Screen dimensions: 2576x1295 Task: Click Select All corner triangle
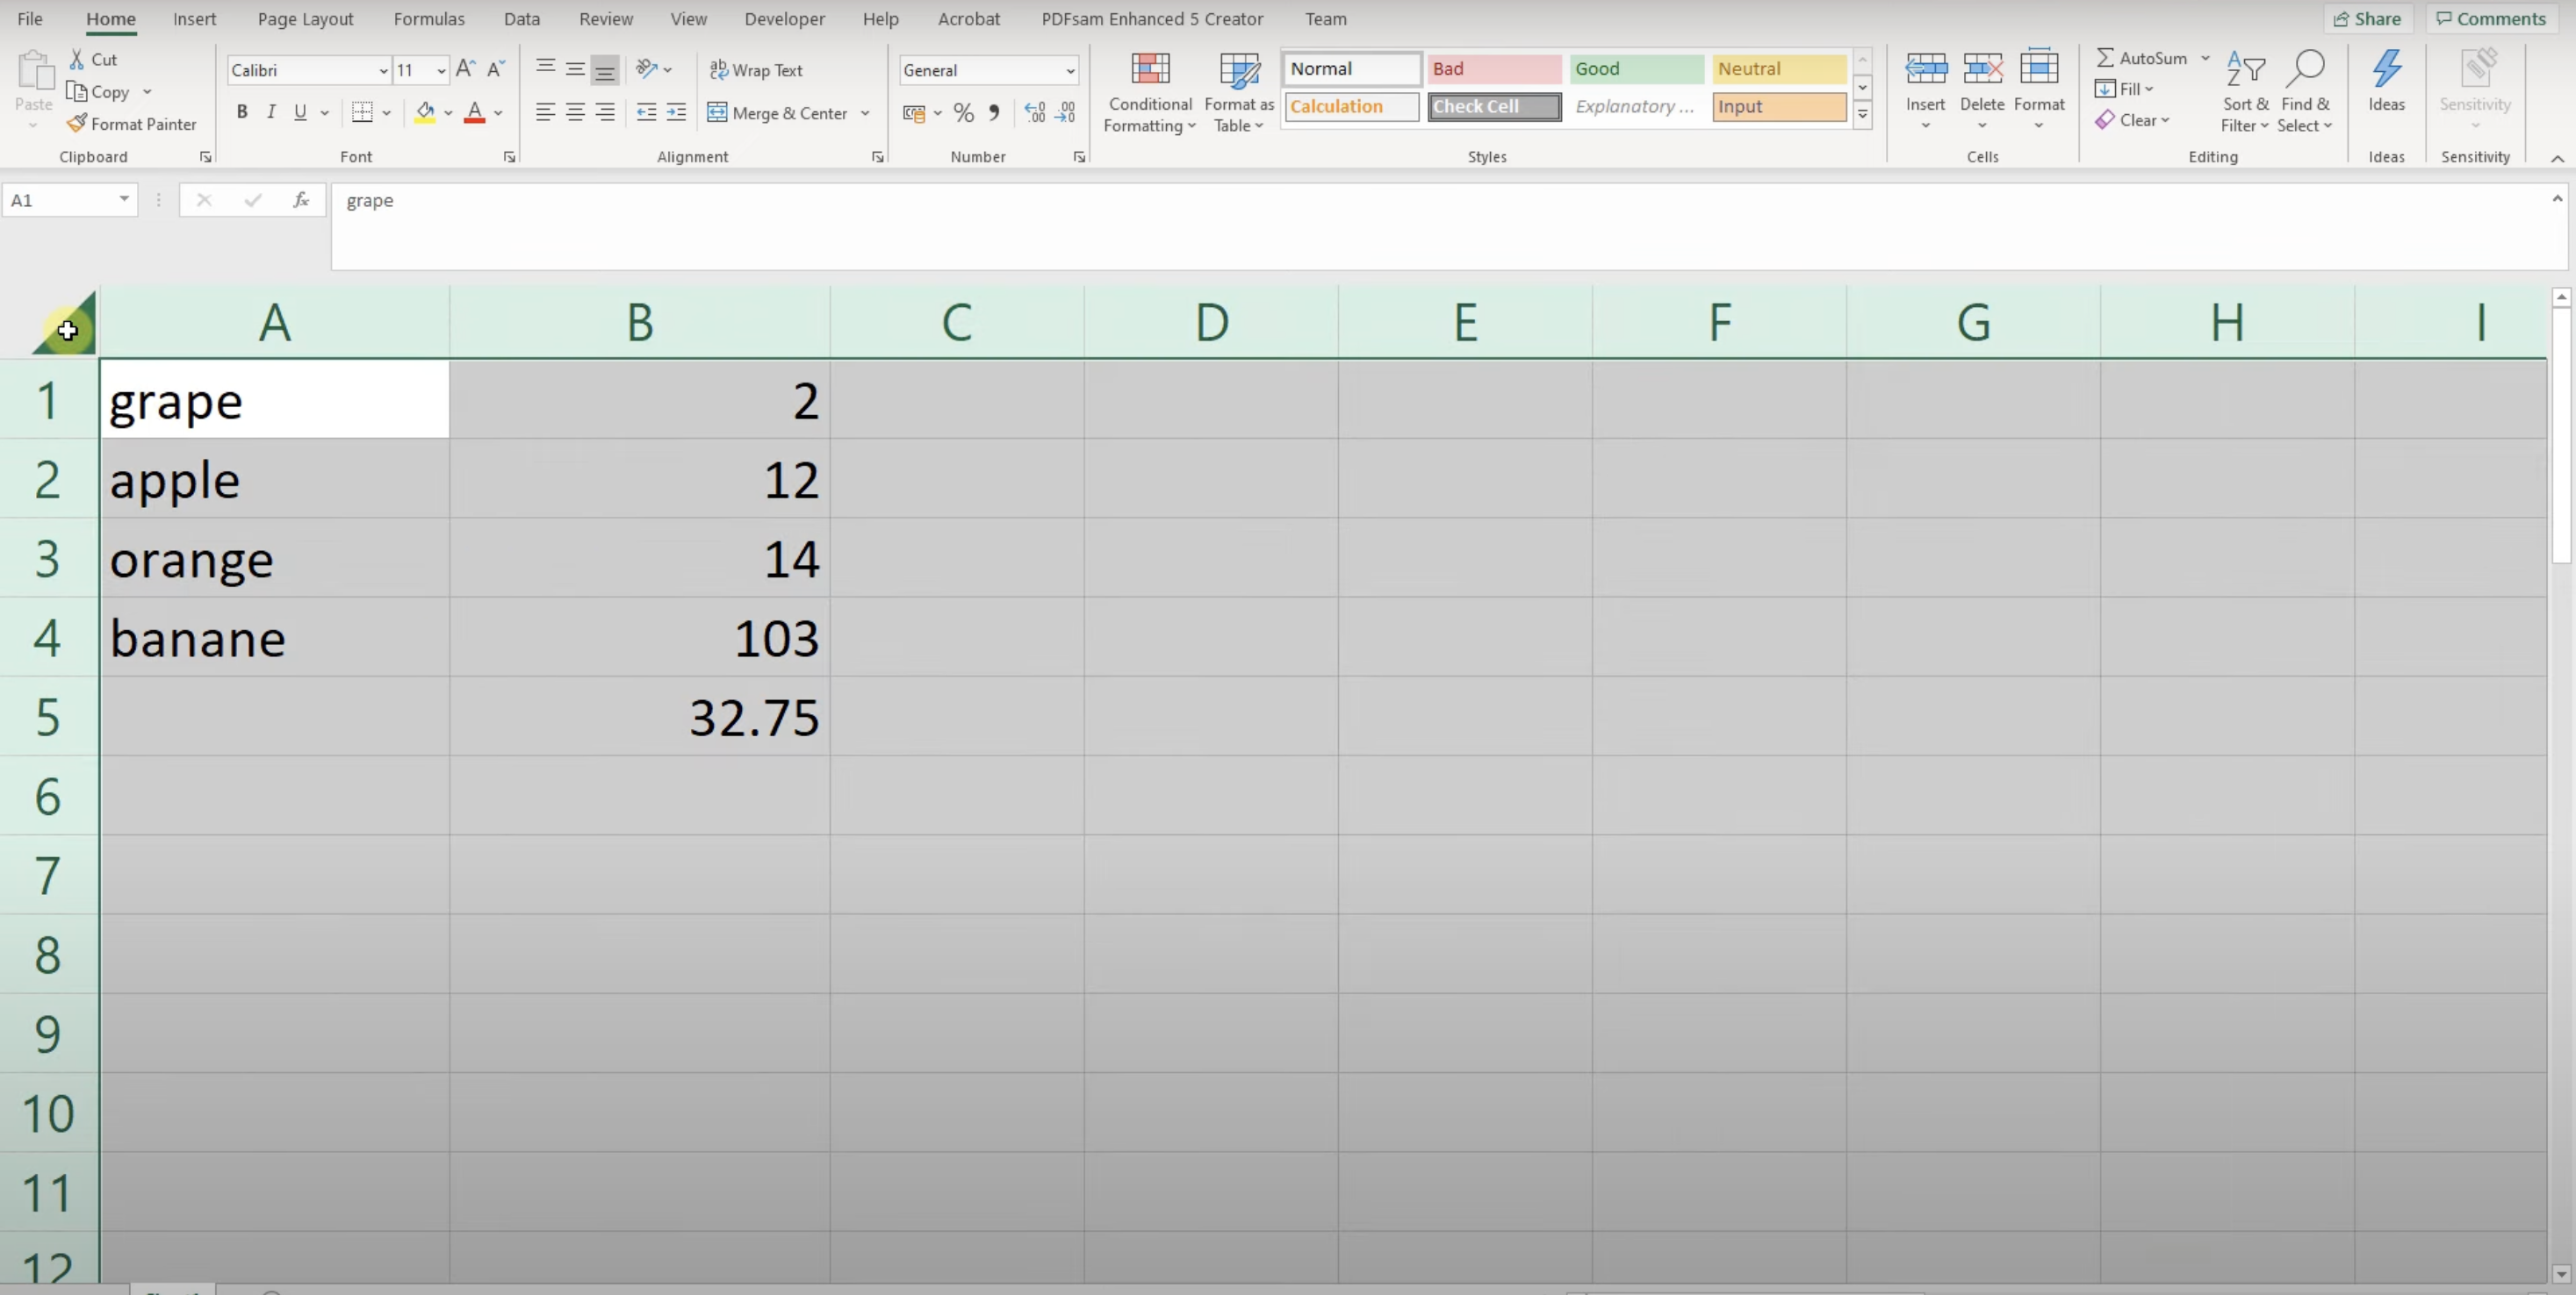65,323
